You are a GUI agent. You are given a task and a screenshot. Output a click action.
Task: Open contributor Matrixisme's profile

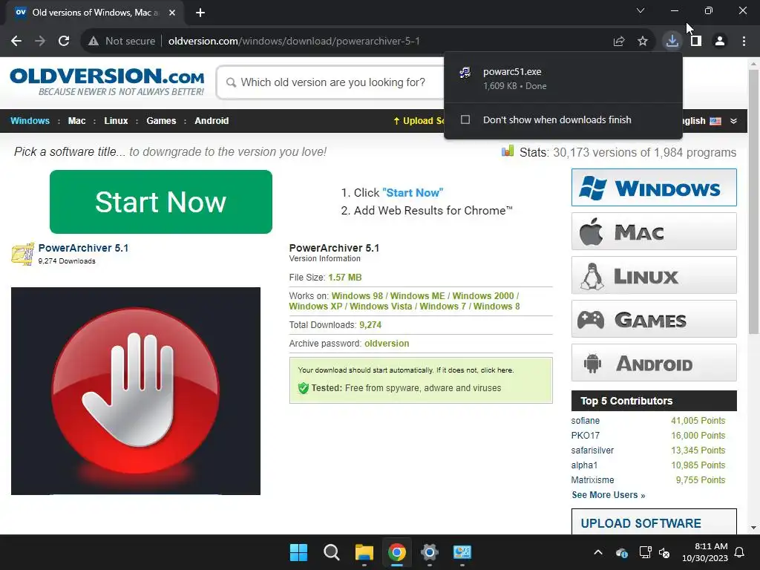pyautogui.click(x=592, y=480)
